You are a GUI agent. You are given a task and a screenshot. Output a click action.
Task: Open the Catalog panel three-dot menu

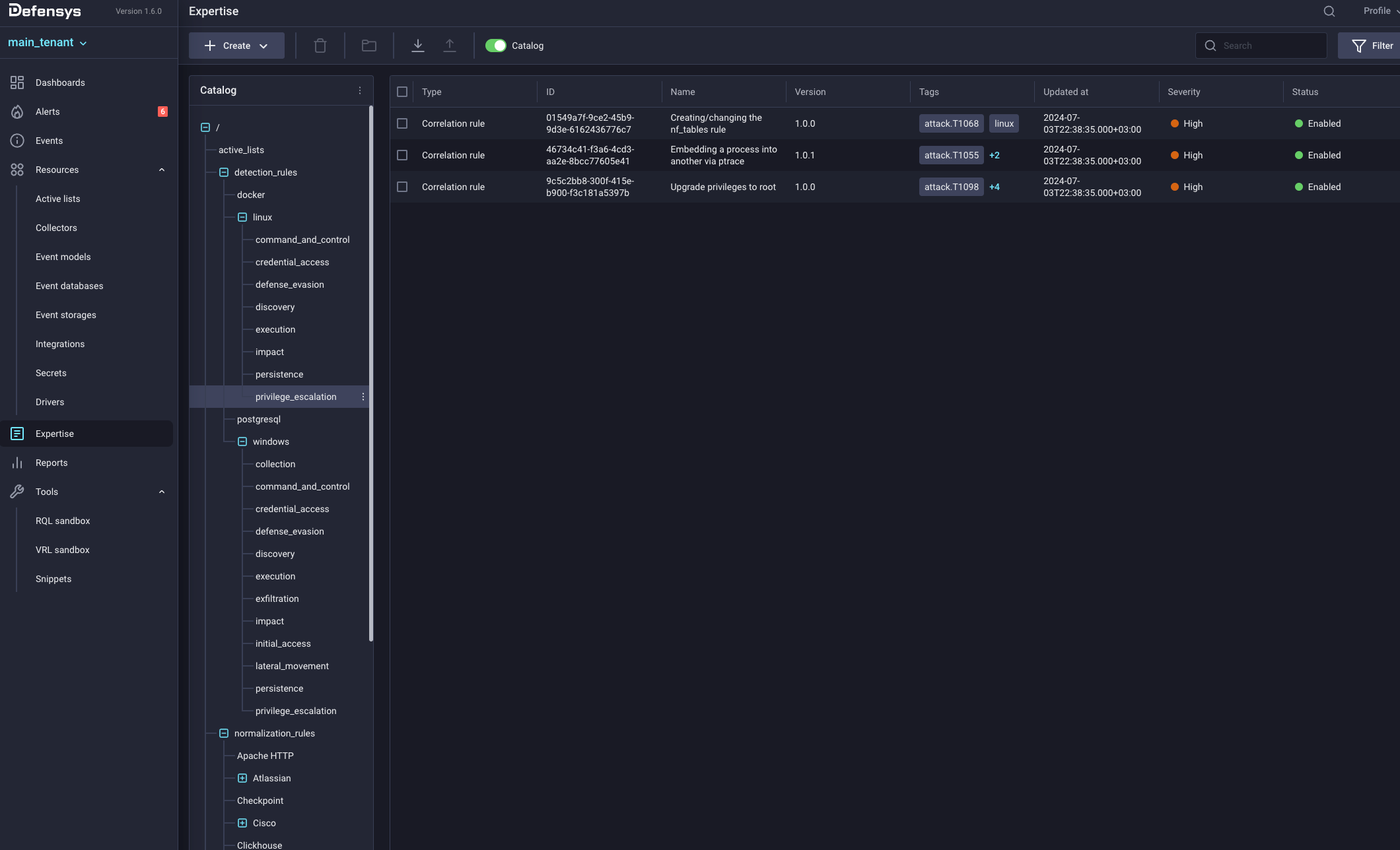click(360, 90)
